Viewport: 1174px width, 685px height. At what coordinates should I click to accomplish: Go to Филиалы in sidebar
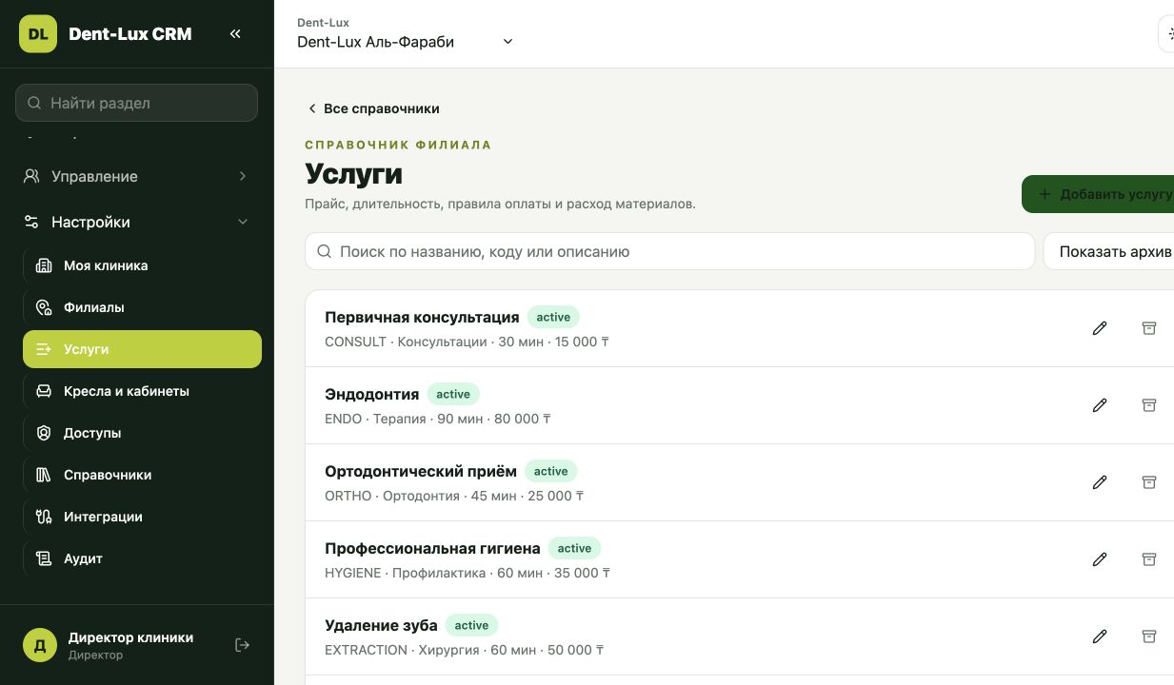coord(142,307)
